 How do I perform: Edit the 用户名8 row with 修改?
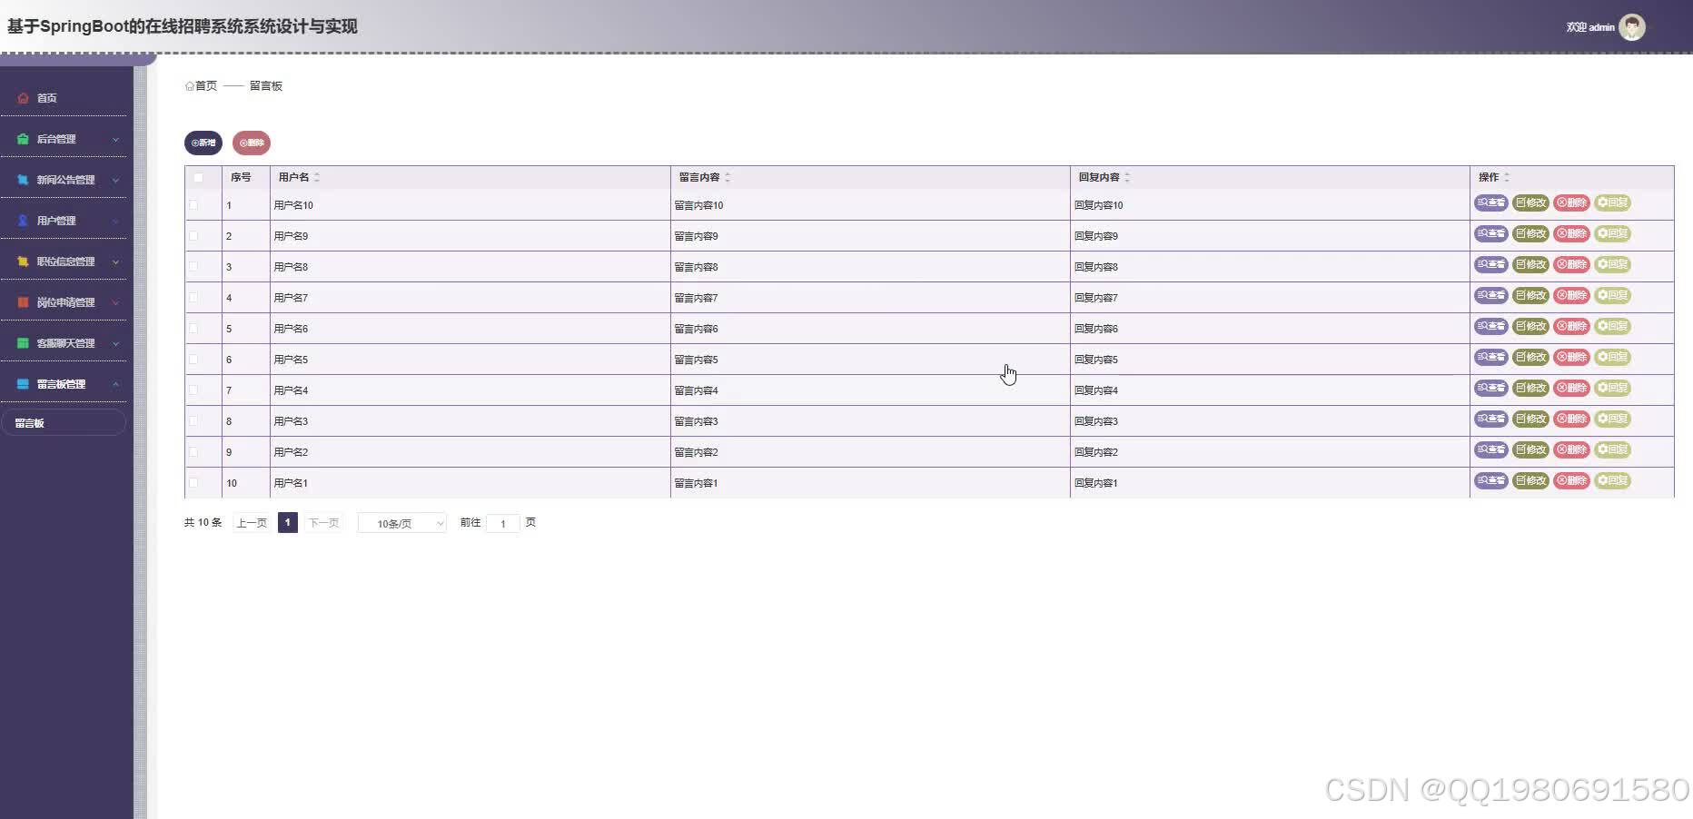pos(1530,264)
